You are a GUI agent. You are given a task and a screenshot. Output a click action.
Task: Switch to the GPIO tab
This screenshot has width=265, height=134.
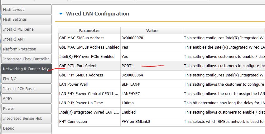point(26,98)
